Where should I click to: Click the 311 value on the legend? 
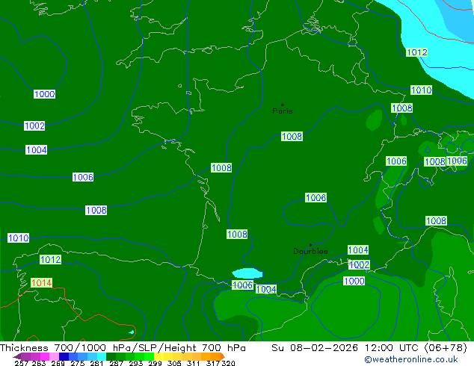[x=194, y=363]
